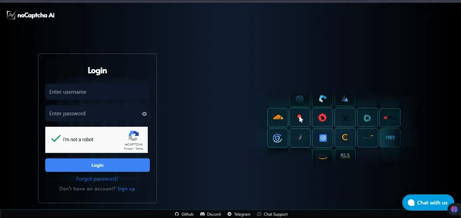461x218 pixels.
Task: Click the yellow smiley C tile
Action: coord(345,137)
